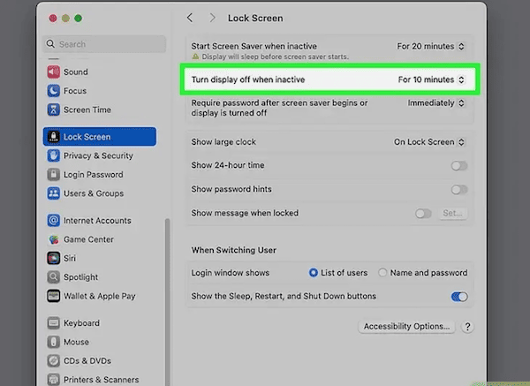Go forward with the right chevron

tap(212, 18)
